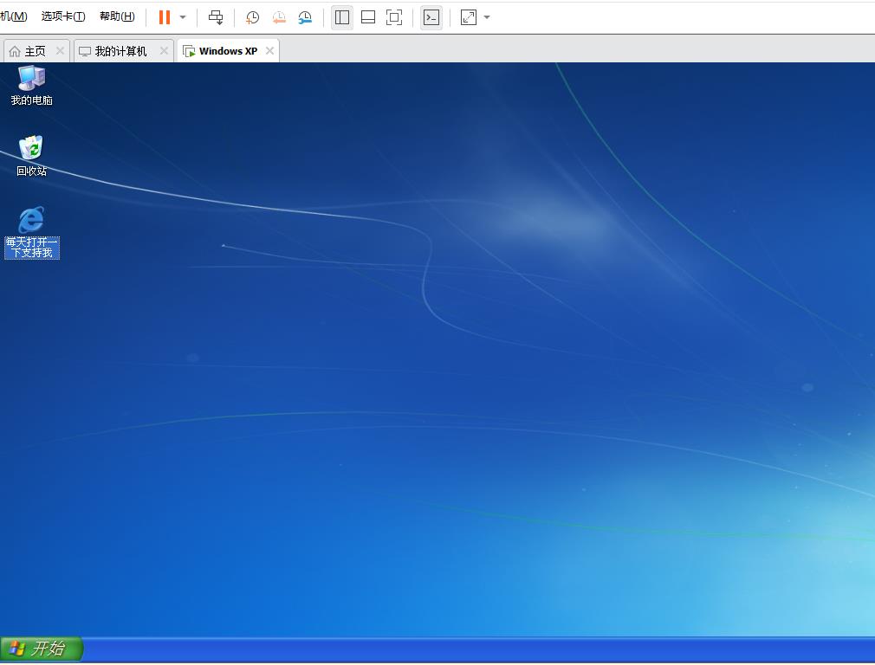Expand the stretch display dropdown arrow

tap(487, 17)
